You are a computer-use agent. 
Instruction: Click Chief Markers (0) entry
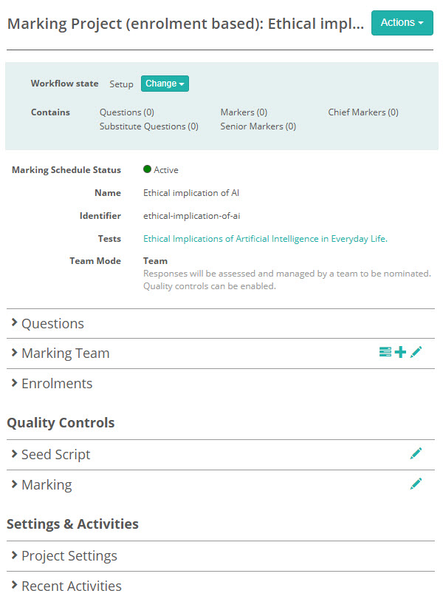363,112
